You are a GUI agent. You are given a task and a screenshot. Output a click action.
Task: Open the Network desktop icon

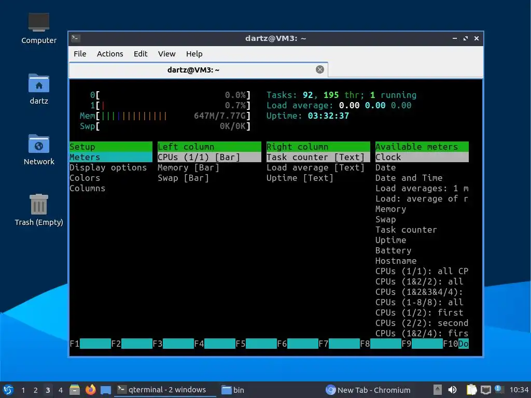[38, 150]
